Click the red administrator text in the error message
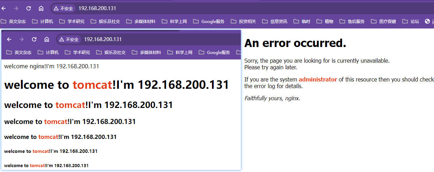 click(318, 79)
